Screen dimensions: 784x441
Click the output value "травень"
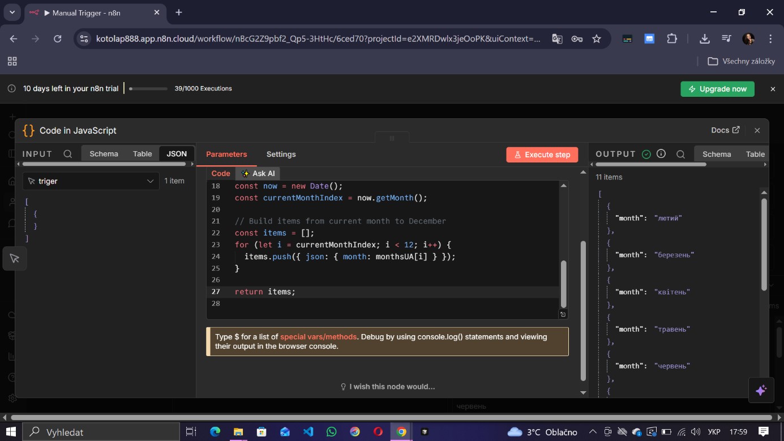(672, 329)
